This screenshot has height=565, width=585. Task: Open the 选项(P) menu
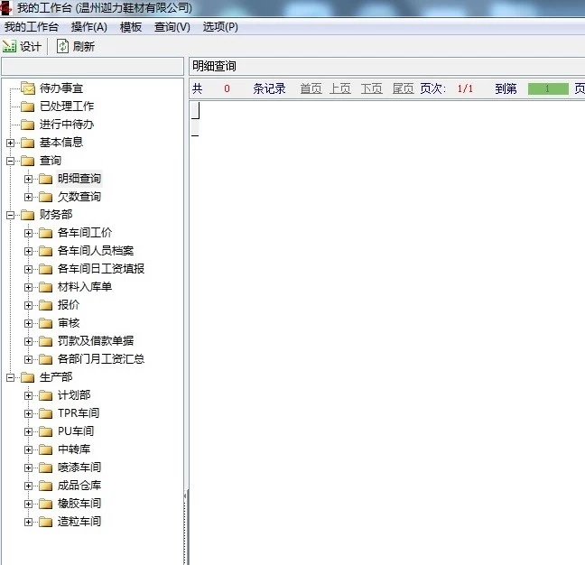[x=220, y=27]
